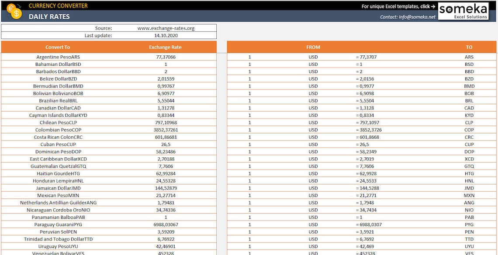Click the CURRENCY CONVERTER title text

pyautogui.click(x=58, y=6)
